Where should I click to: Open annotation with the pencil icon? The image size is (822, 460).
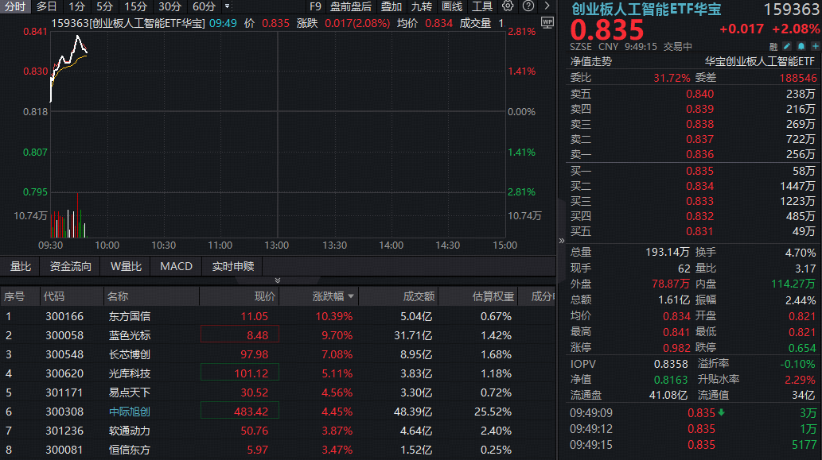pos(787,46)
